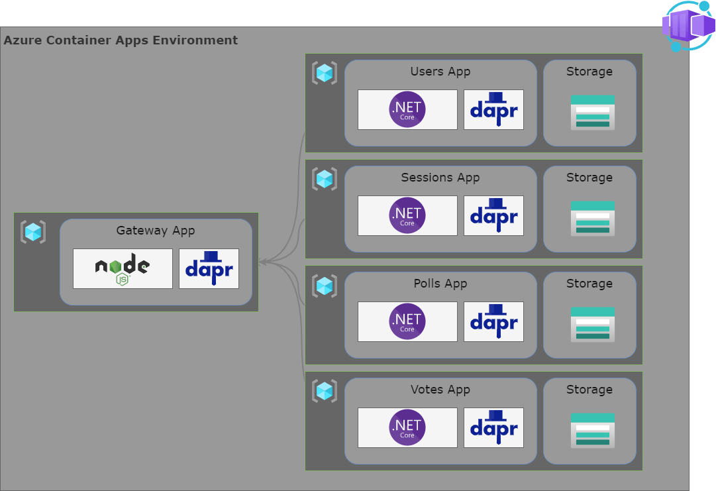The image size is (716, 491).
Task: Select the dapr icon inside Gateway App
Action: tap(209, 269)
